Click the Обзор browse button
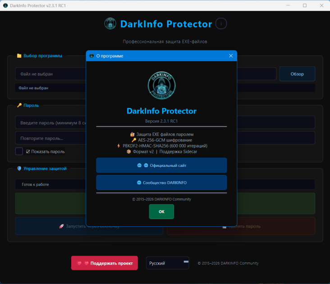The image size is (330, 284). (x=297, y=74)
